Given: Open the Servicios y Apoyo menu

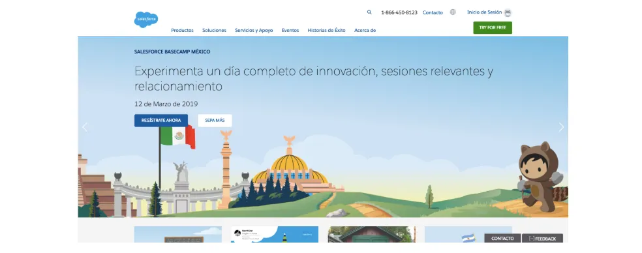Looking at the screenshot, I should coord(254,30).
